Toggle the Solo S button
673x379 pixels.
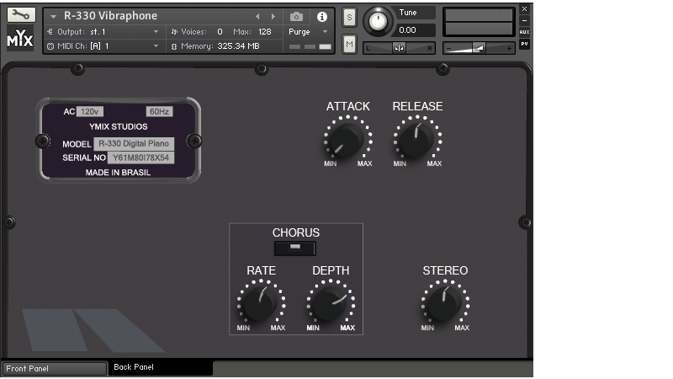[349, 18]
